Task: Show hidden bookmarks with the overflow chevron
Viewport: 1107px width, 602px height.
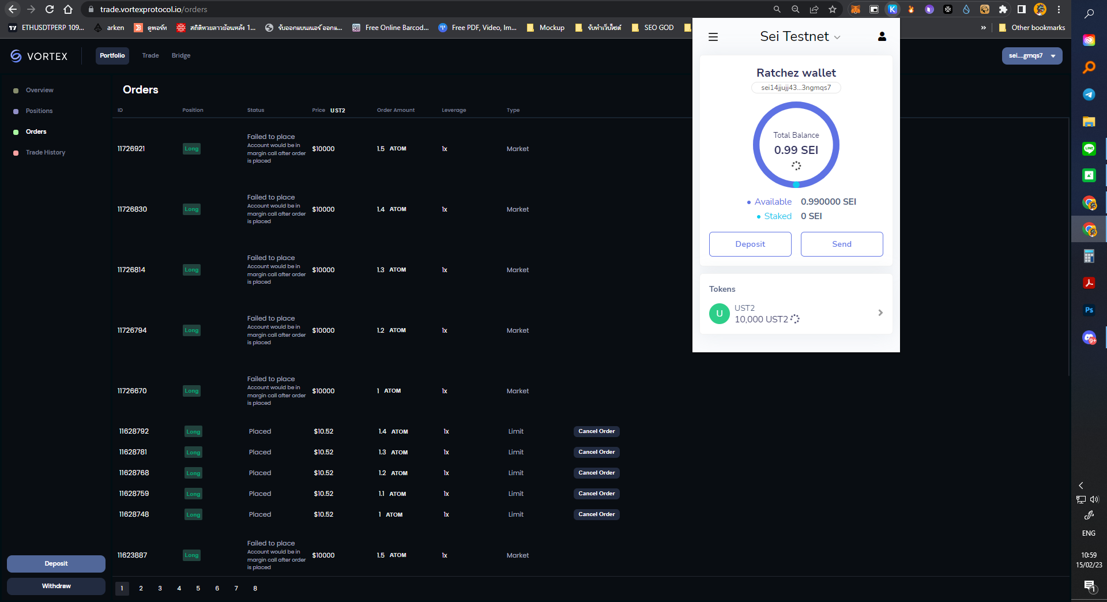Action: click(984, 28)
